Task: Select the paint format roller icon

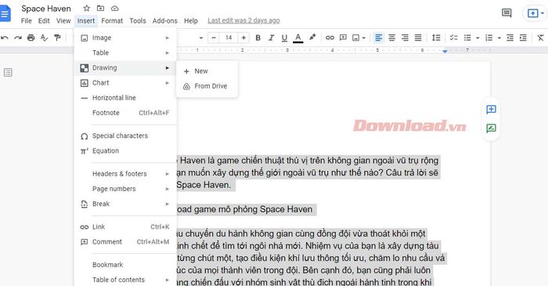Action: click(57, 38)
